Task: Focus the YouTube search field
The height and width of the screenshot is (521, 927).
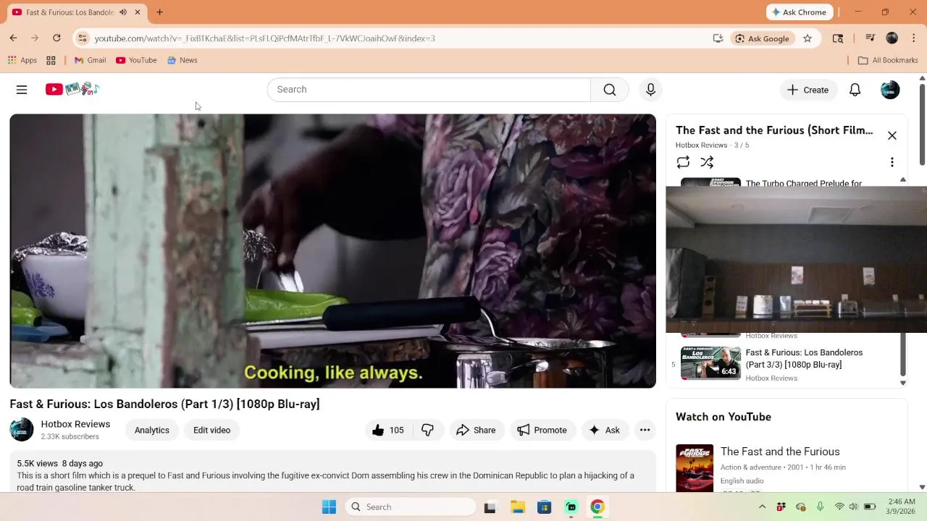Action: click(x=429, y=90)
